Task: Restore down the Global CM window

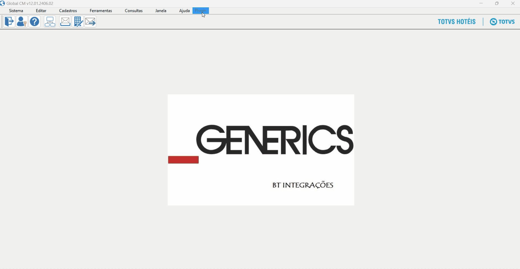Action: 497,4
